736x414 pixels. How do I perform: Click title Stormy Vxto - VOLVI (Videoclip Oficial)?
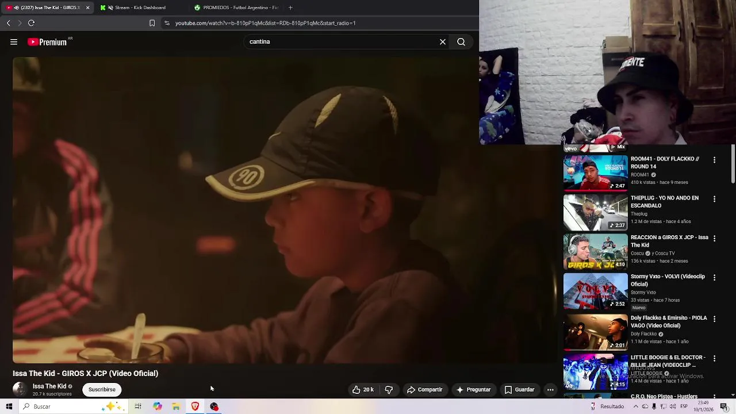(x=668, y=280)
